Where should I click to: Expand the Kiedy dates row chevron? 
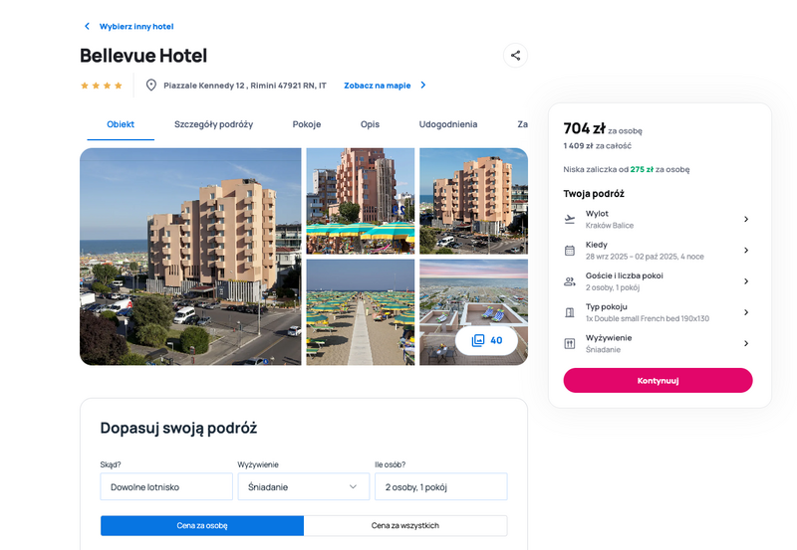pos(746,251)
